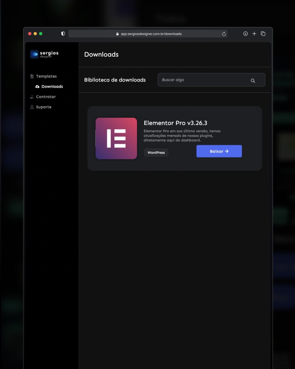The height and width of the screenshot is (369, 295).
Task: Open the Templates sidebar item
Action: pyautogui.click(x=46, y=76)
